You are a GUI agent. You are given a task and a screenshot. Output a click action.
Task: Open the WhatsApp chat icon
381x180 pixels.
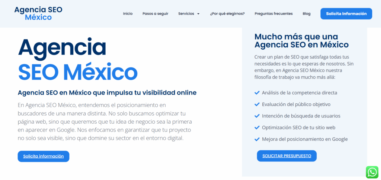pos(372,172)
